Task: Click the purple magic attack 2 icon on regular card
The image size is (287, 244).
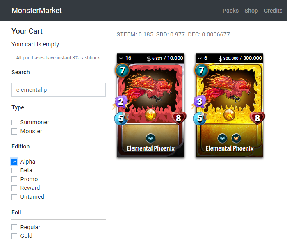Action: (x=121, y=101)
